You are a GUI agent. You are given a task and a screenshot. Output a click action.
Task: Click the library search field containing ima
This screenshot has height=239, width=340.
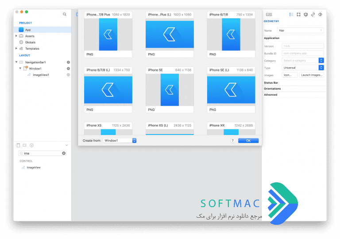[42, 153]
